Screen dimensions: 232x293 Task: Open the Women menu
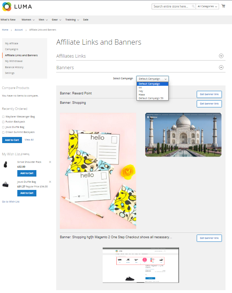28,20
